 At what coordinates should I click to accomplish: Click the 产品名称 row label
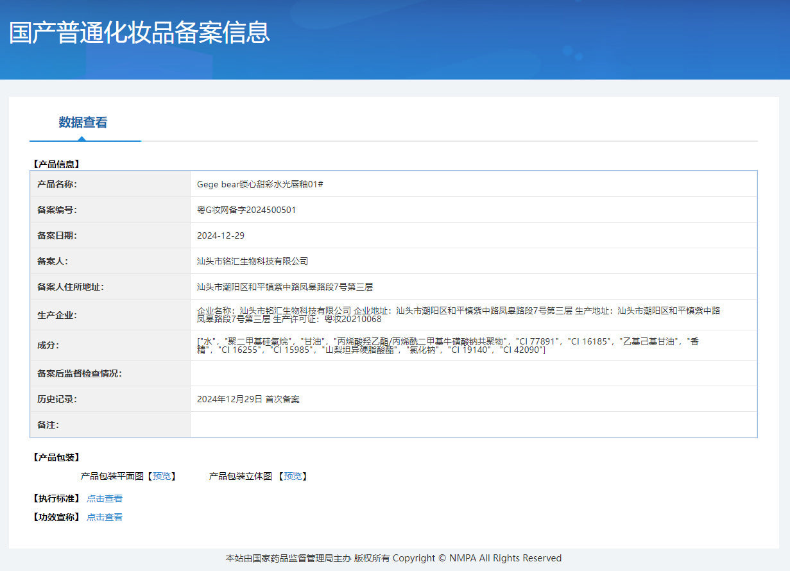(57, 184)
